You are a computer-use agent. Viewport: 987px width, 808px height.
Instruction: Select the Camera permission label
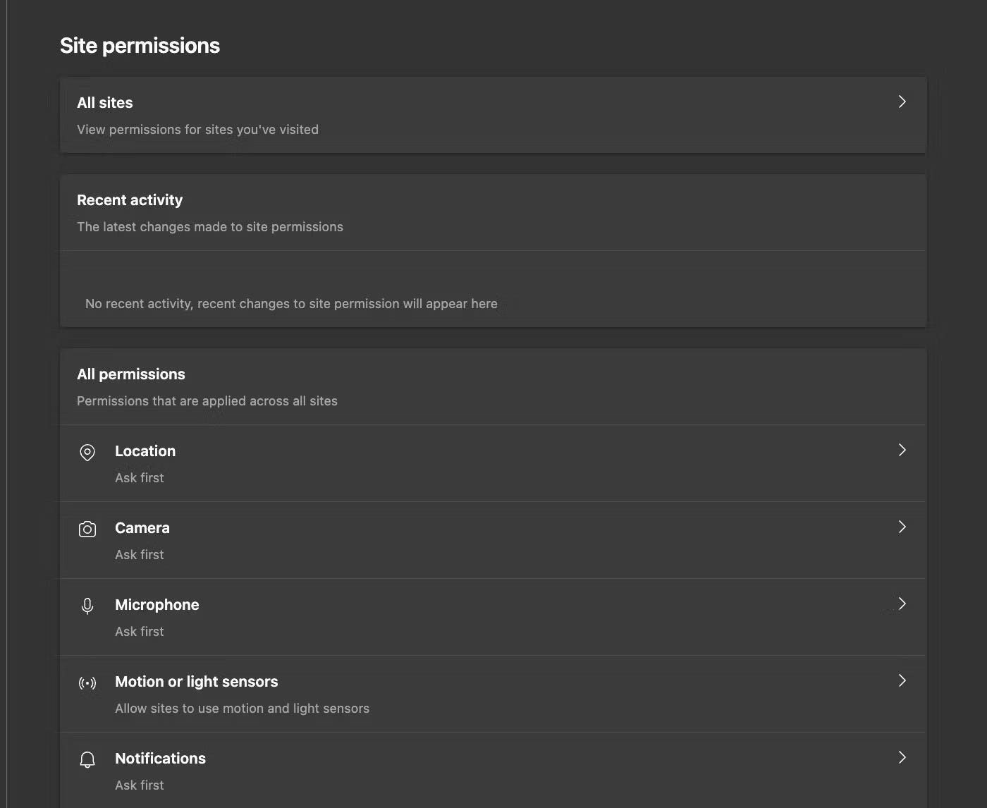point(142,528)
